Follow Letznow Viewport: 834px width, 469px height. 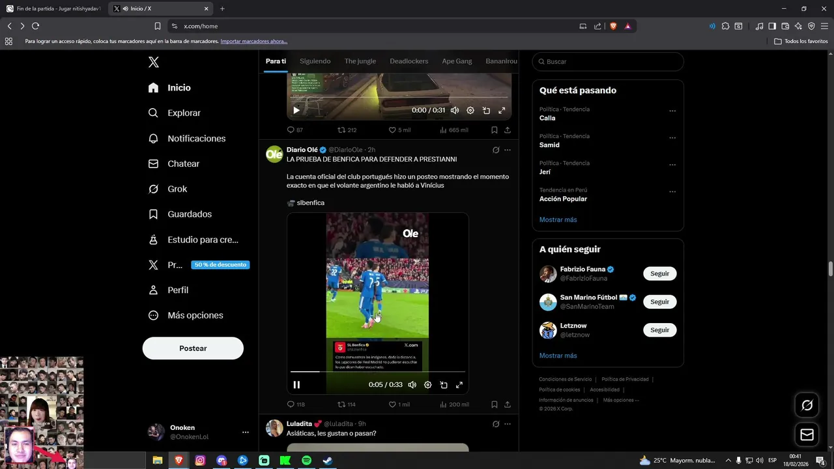click(x=659, y=330)
